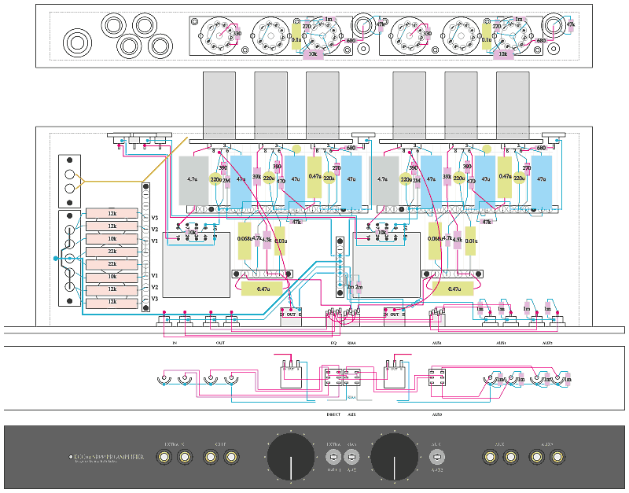Select the leftmost RCA jack on front panel
Screen dimensions: 629x493
[166, 456]
